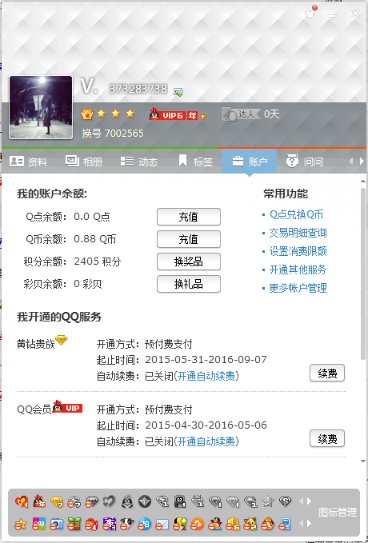The height and width of the screenshot is (543, 368).
Task: Open the 开通其他服务 link
Action: [x=298, y=270]
